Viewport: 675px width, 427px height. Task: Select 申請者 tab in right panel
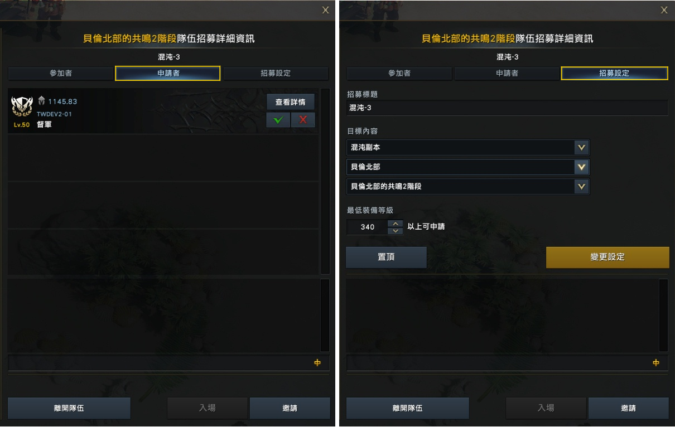[507, 74]
